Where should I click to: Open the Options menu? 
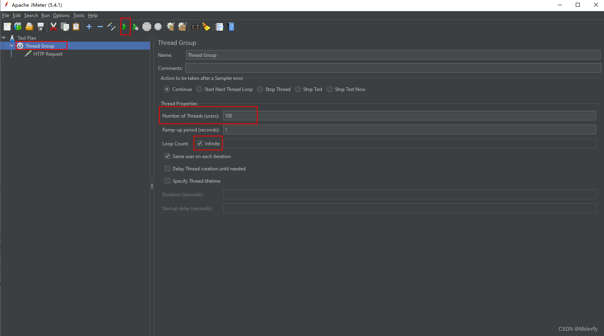click(61, 15)
